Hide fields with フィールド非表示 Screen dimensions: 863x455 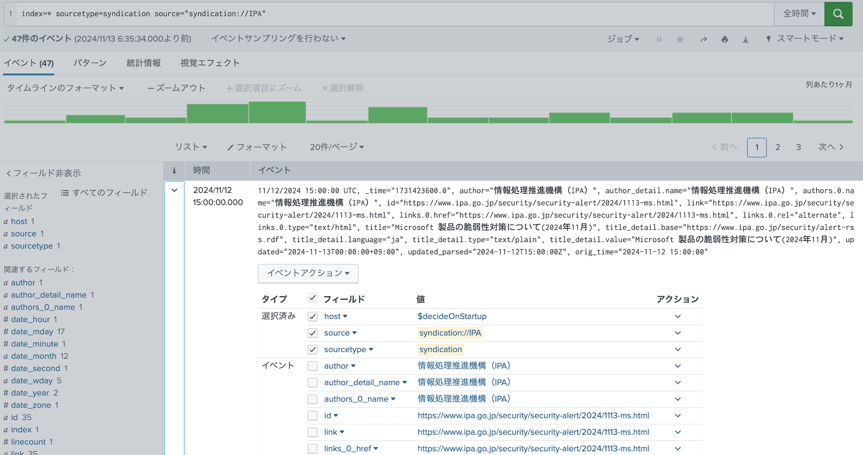(43, 173)
